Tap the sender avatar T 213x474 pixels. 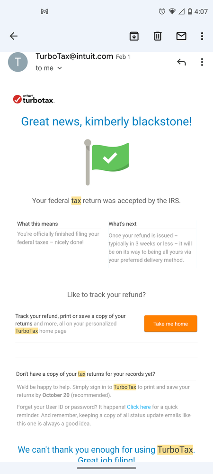pos(18,62)
